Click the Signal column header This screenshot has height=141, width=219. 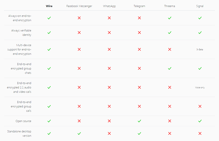click(200, 6)
